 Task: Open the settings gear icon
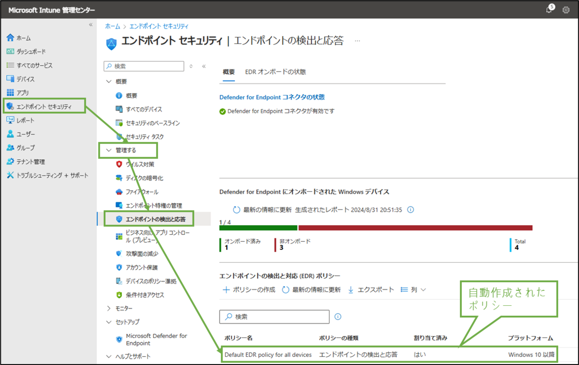(x=566, y=10)
